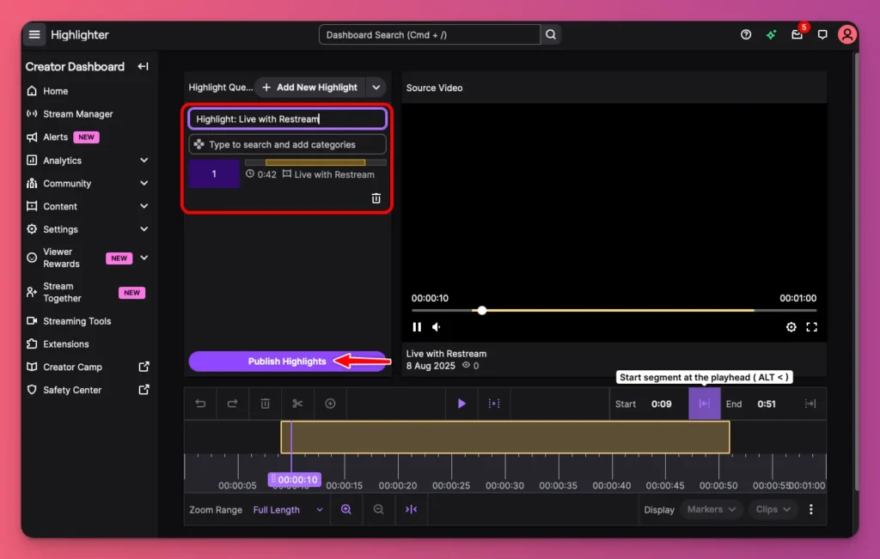Open the video player settings gear
Image resolution: width=880 pixels, height=559 pixels.
[x=791, y=327]
